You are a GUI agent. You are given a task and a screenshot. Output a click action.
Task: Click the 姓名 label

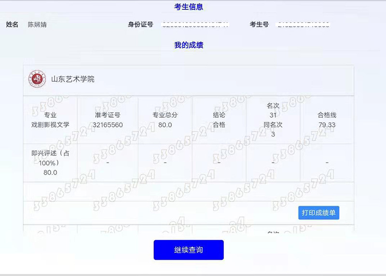(12, 25)
